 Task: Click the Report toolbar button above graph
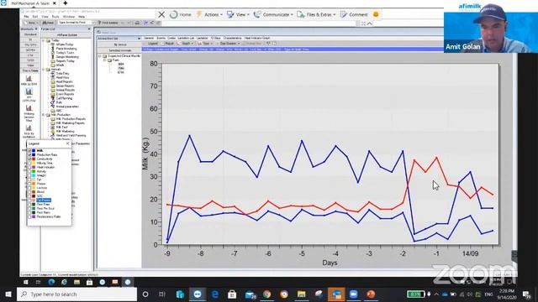click(168, 44)
